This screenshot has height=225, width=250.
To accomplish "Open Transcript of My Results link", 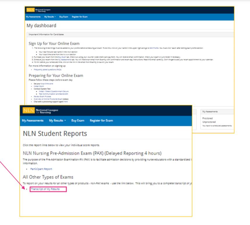I will (x=45, y=189).
